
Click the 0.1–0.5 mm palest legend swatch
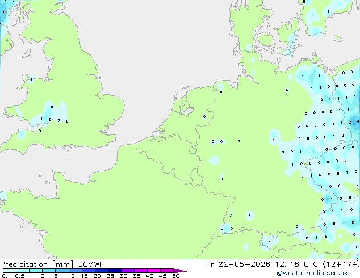[10, 271]
